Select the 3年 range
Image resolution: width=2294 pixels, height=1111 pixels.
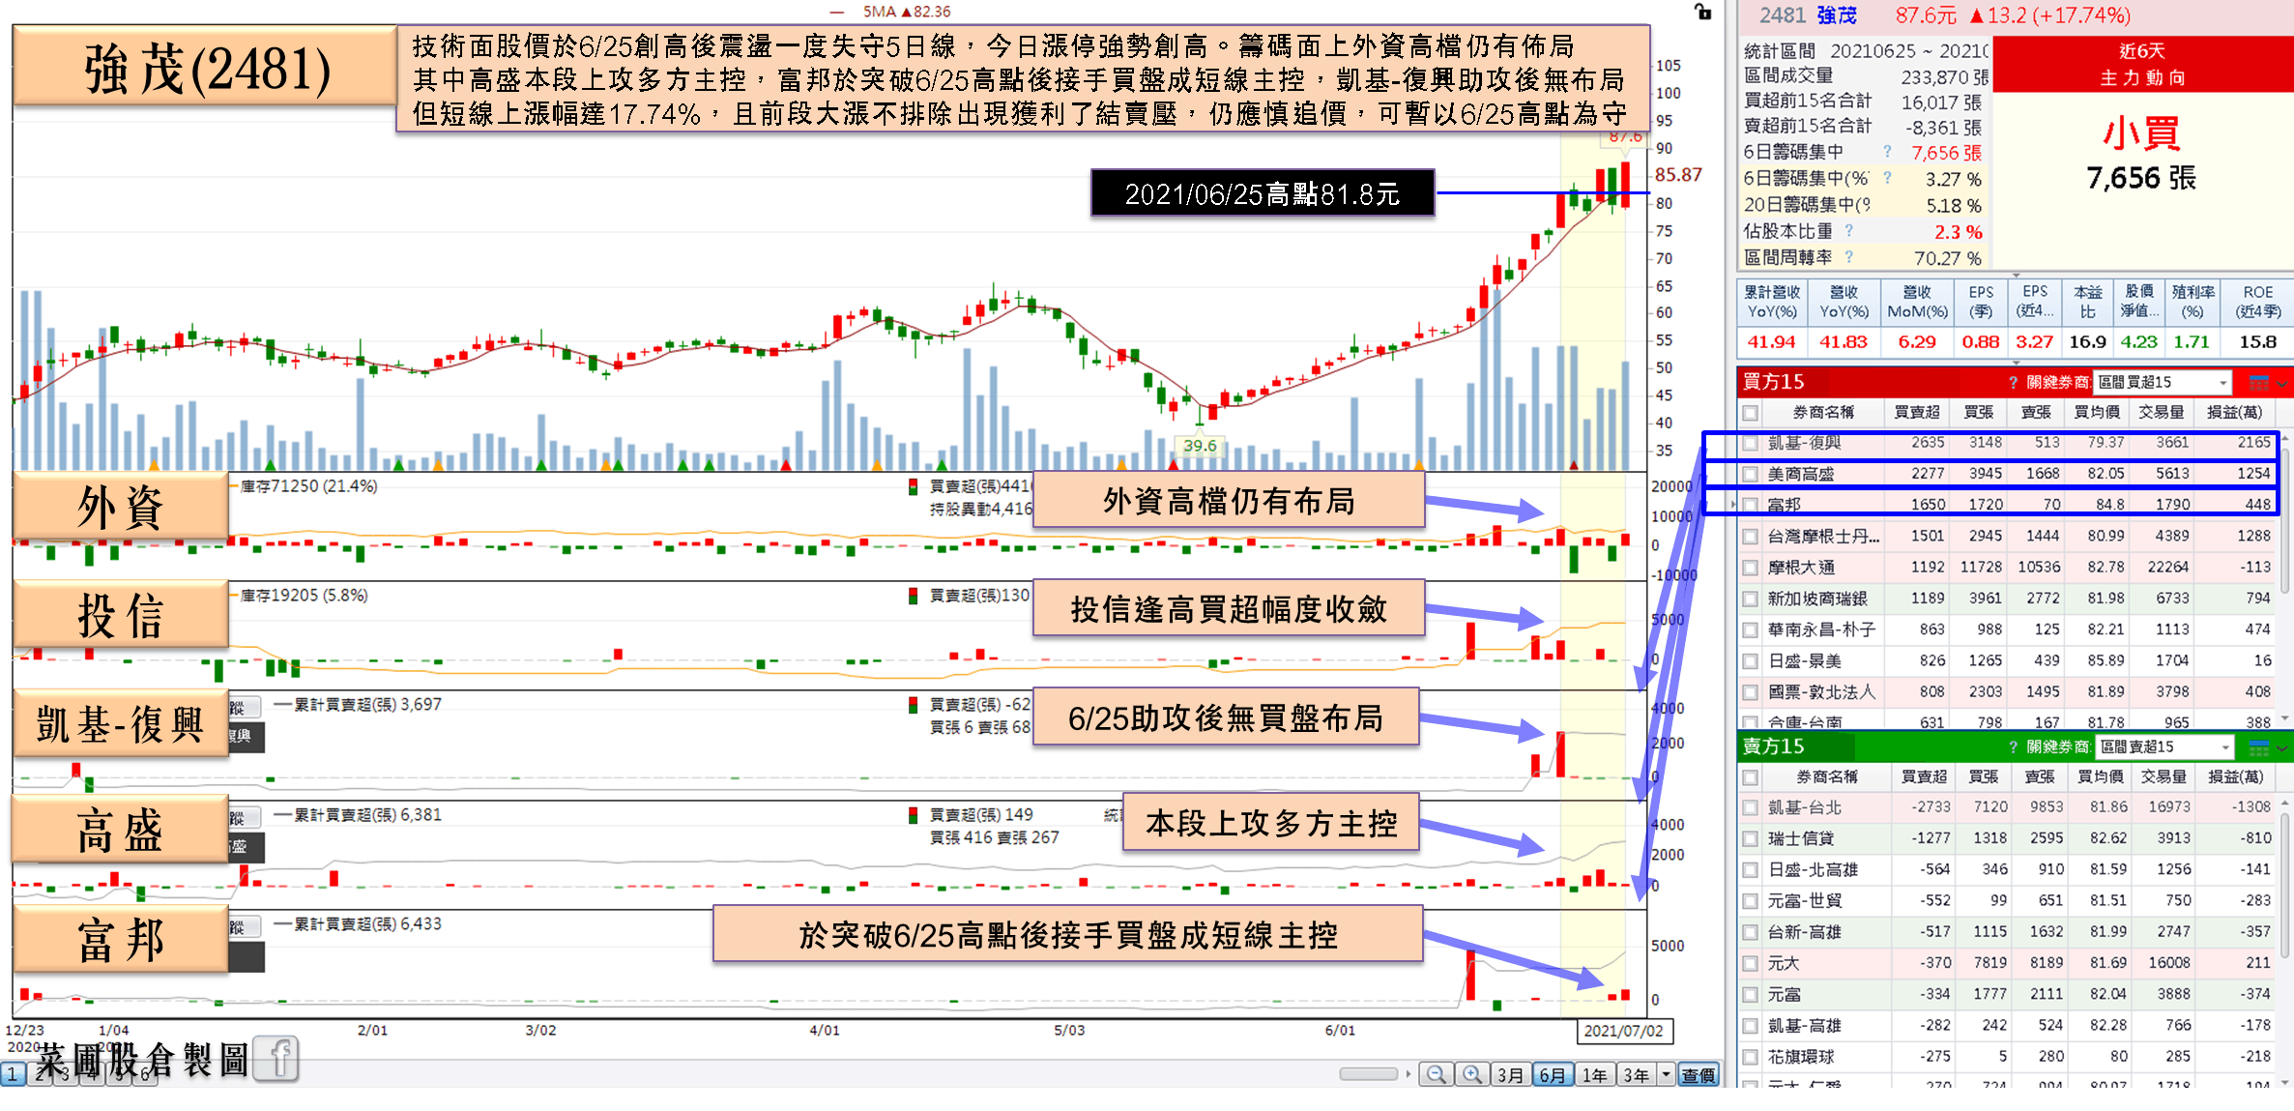(x=1636, y=1074)
